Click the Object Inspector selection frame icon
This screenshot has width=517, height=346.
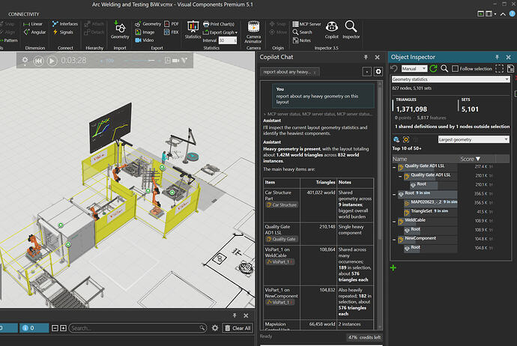(500, 69)
